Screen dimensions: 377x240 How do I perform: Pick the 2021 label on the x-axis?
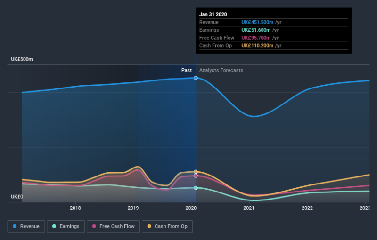coord(249,208)
